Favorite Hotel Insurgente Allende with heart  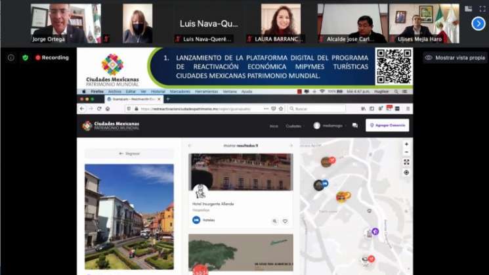(285, 221)
